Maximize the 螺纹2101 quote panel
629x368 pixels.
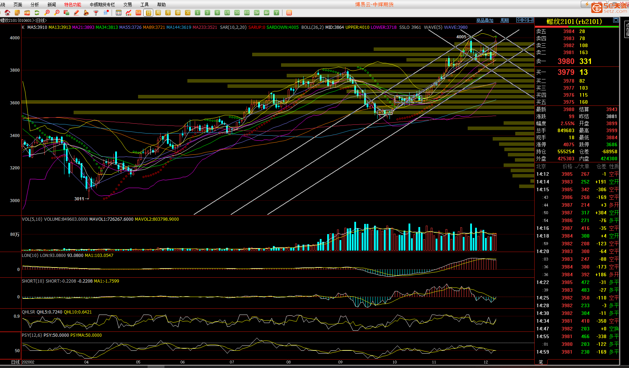[x=616, y=20]
